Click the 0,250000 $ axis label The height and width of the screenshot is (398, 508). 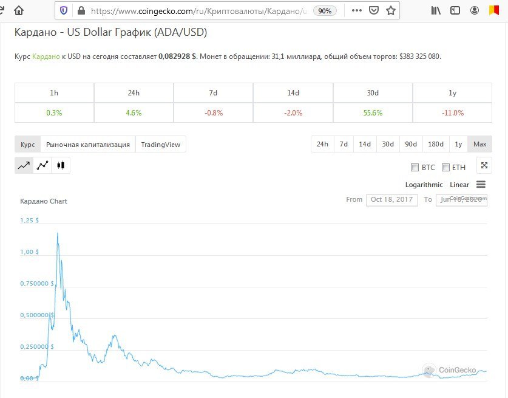click(37, 347)
